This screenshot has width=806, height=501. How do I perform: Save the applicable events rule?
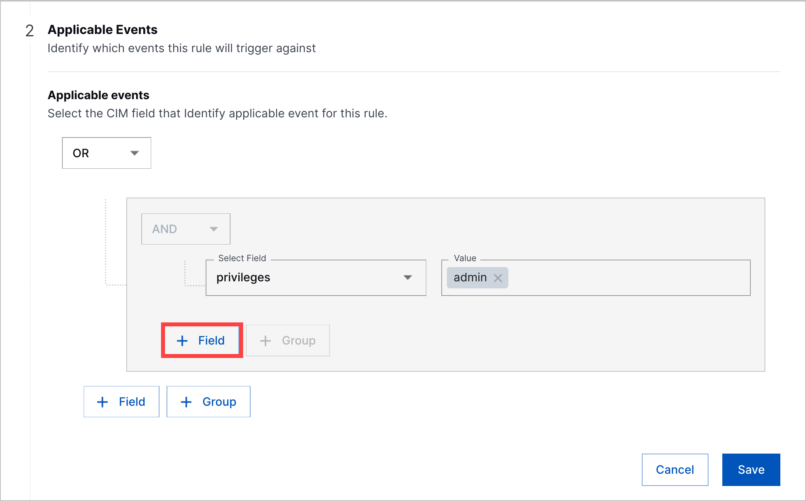click(751, 469)
